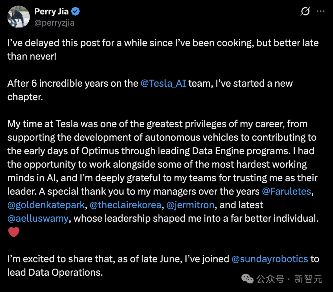Open the Perry Jia display name

(51, 12)
